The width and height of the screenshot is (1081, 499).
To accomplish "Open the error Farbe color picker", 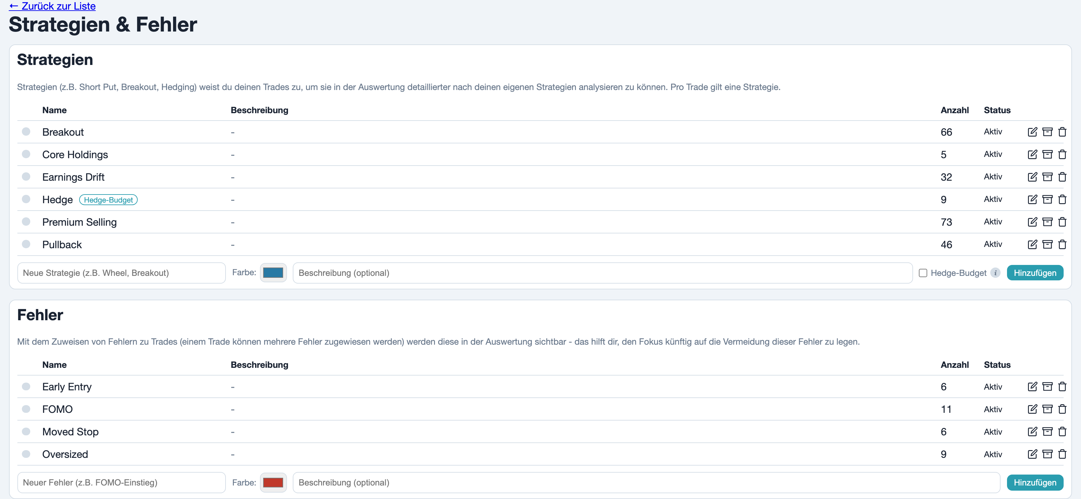I will coord(273,482).
